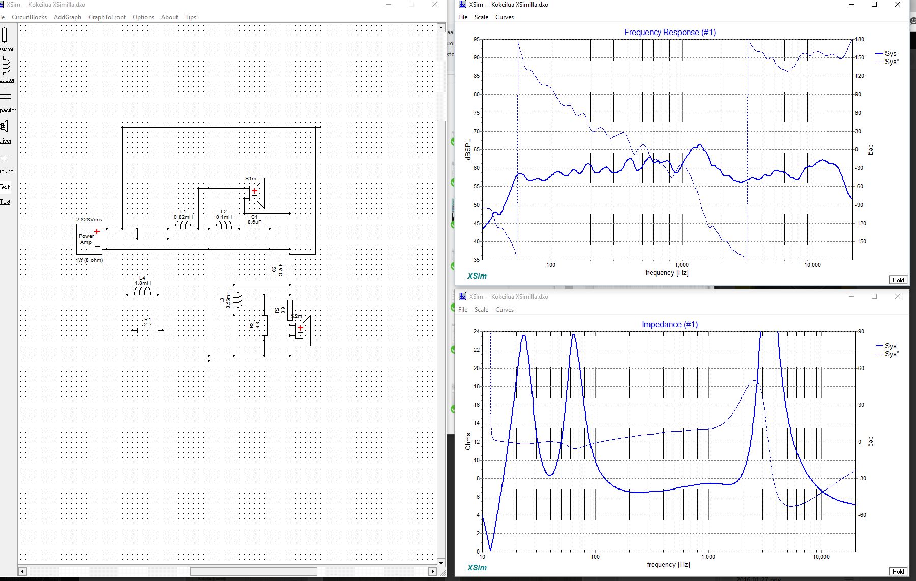916x581 pixels.
Task: Click the schematic horizontal scrollbar right arrow
Action: 432,571
